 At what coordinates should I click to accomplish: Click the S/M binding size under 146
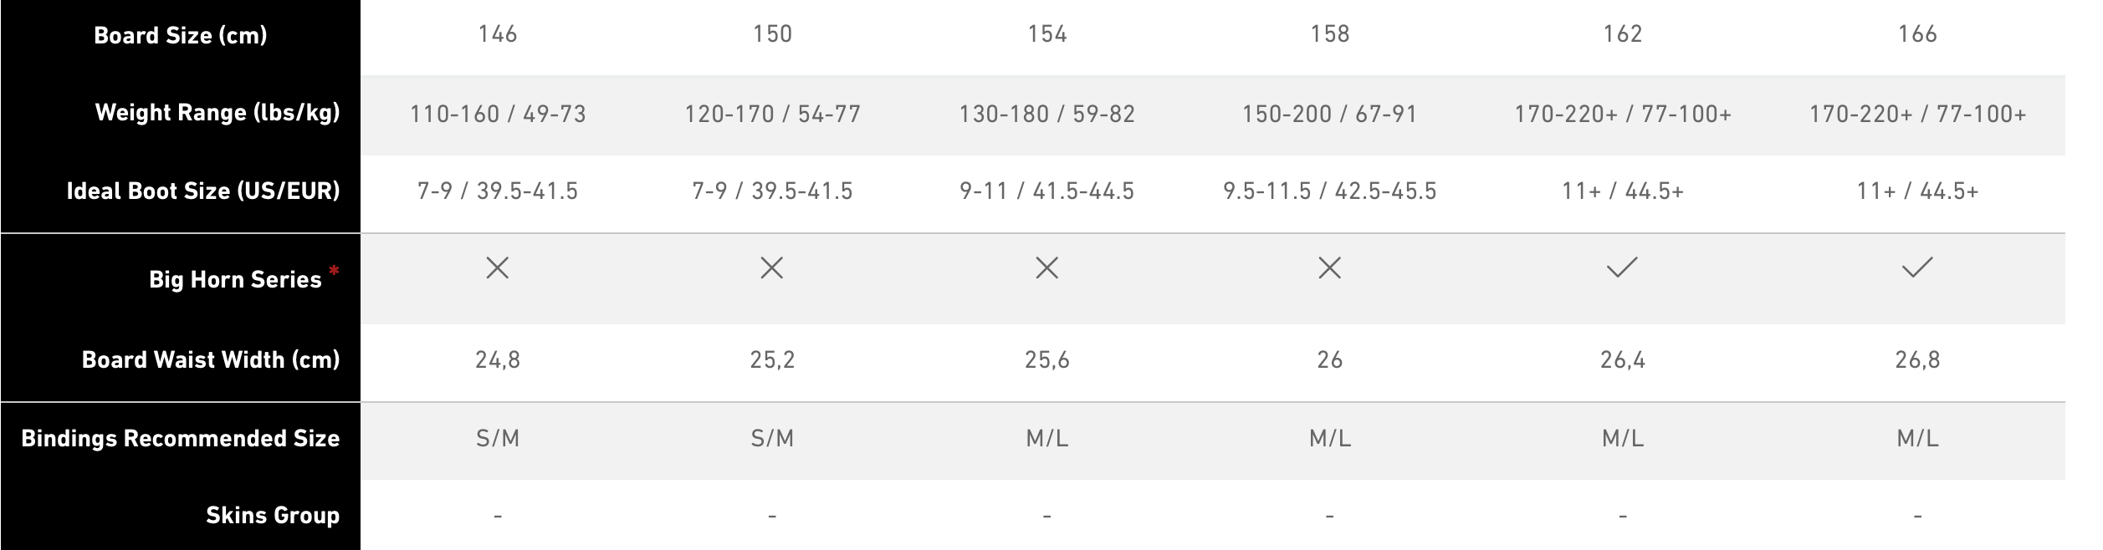(x=497, y=438)
